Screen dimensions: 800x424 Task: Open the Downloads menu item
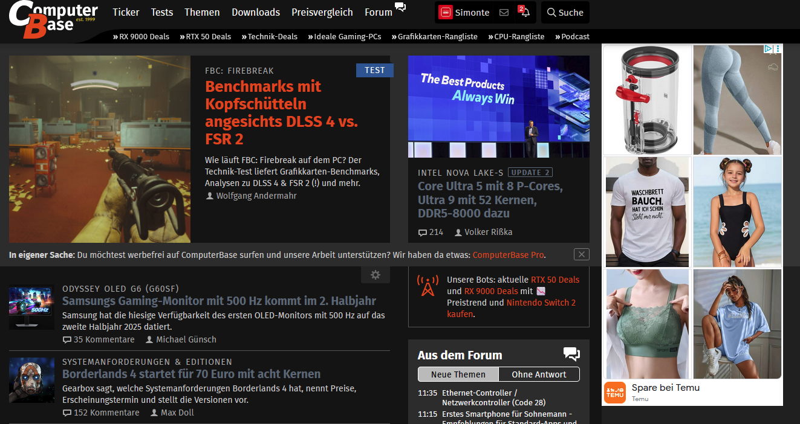tap(256, 12)
